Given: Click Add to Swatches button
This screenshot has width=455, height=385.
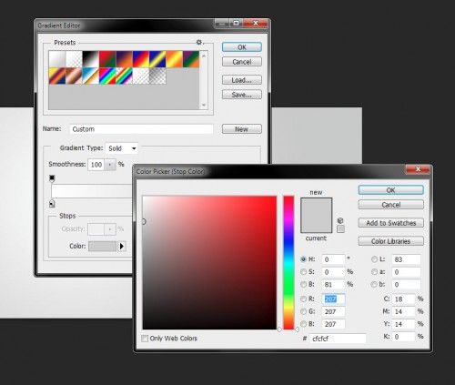Looking at the screenshot, I should click(x=390, y=223).
